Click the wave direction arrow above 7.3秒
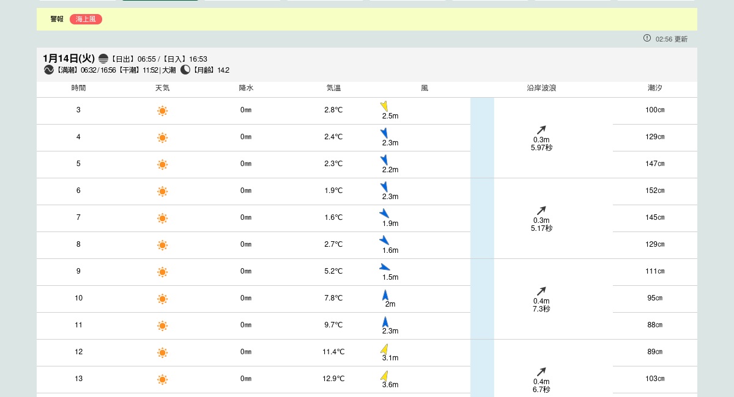This screenshot has width=734, height=397. pos(541,291)
